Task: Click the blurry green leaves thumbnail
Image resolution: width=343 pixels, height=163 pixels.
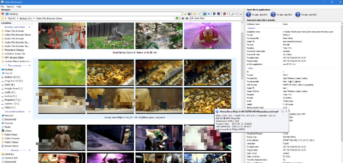Action: [x=62, y=73]
